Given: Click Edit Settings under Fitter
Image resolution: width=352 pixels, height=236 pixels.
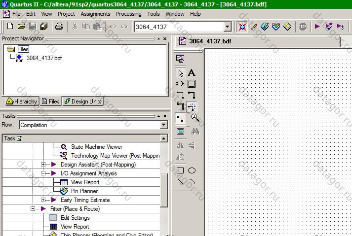Looking at the screenshot, I should point(75,218).
